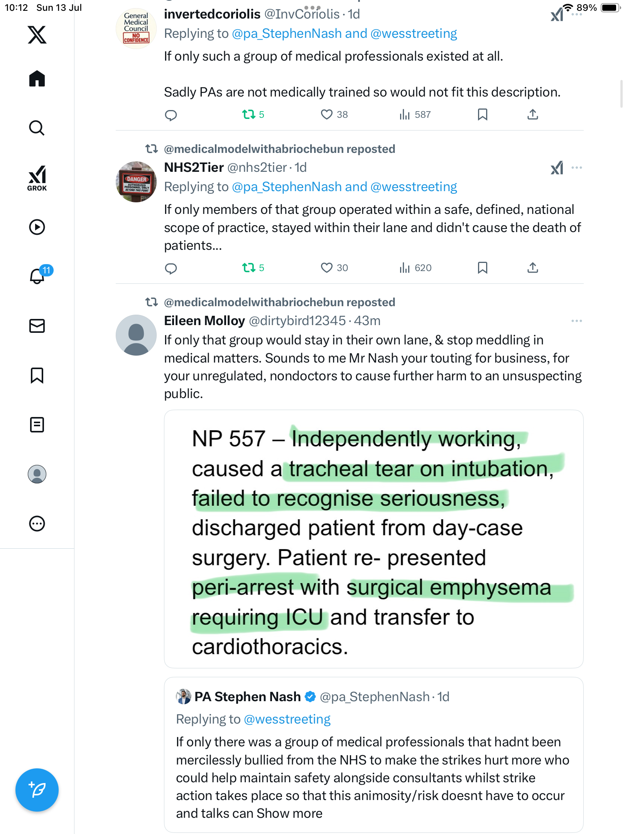This screenshot has height=834, width=625.
Task: Open profile avatar in sidebar
Action: click(x=37, y=474)
